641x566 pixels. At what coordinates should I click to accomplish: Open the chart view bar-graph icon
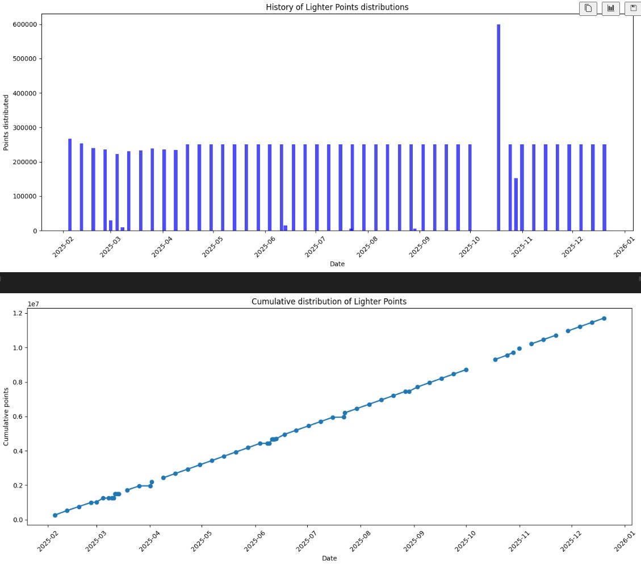(611, 8)
